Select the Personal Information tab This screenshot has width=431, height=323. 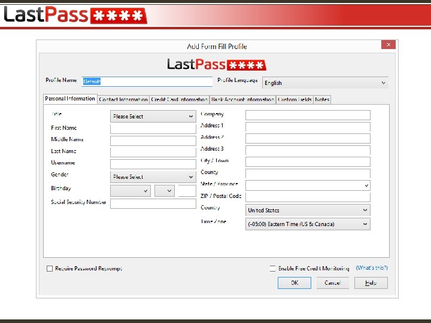pos(70,99)
